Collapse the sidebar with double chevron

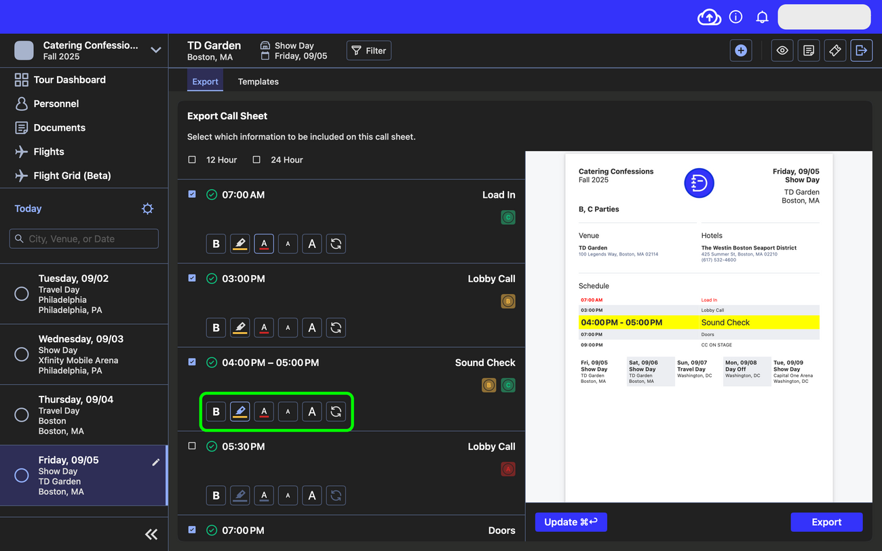(151, 535)
